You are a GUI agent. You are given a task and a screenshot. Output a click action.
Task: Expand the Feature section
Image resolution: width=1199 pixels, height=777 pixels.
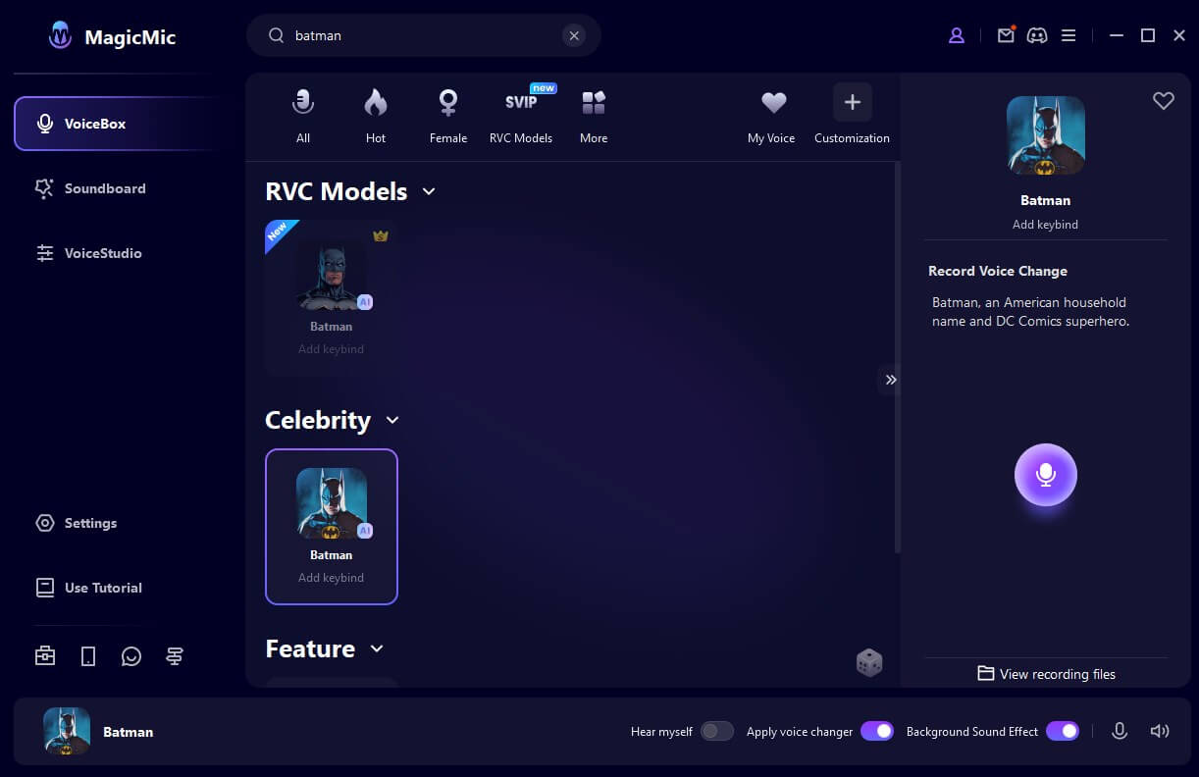[x=376, y=648]
